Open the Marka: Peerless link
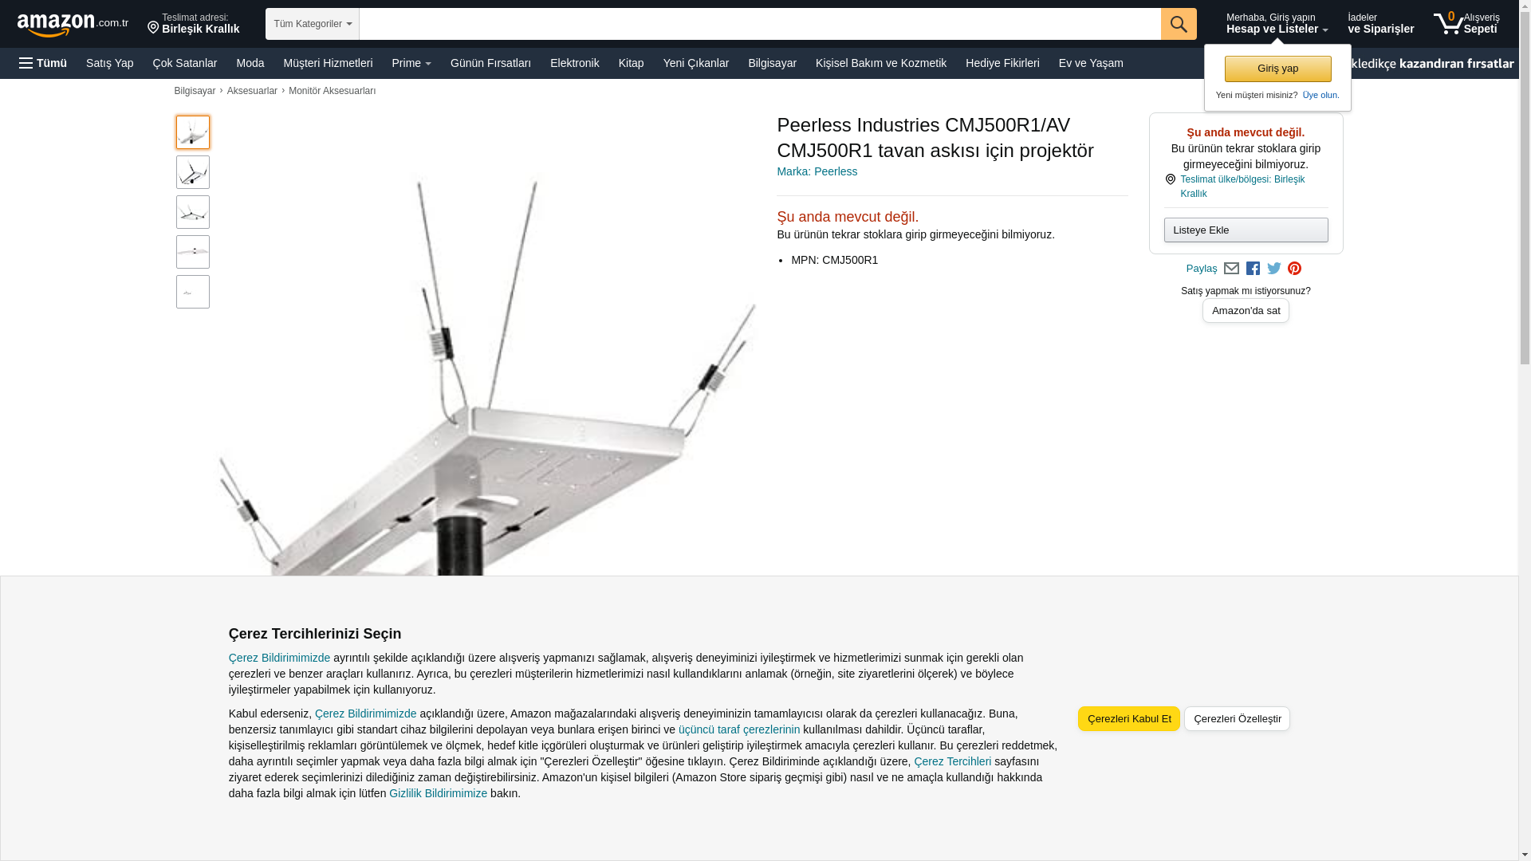The height and width of the screenshot is (861, 1531). 817,171
